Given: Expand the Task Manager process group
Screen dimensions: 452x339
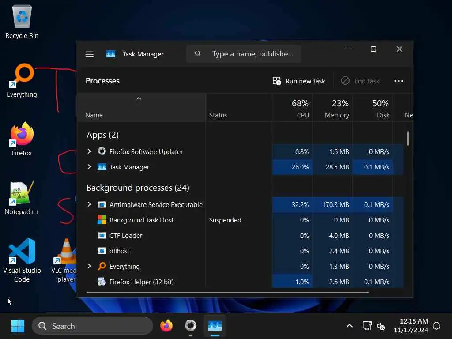Looking at the screenshot, I should pos(89,166).
